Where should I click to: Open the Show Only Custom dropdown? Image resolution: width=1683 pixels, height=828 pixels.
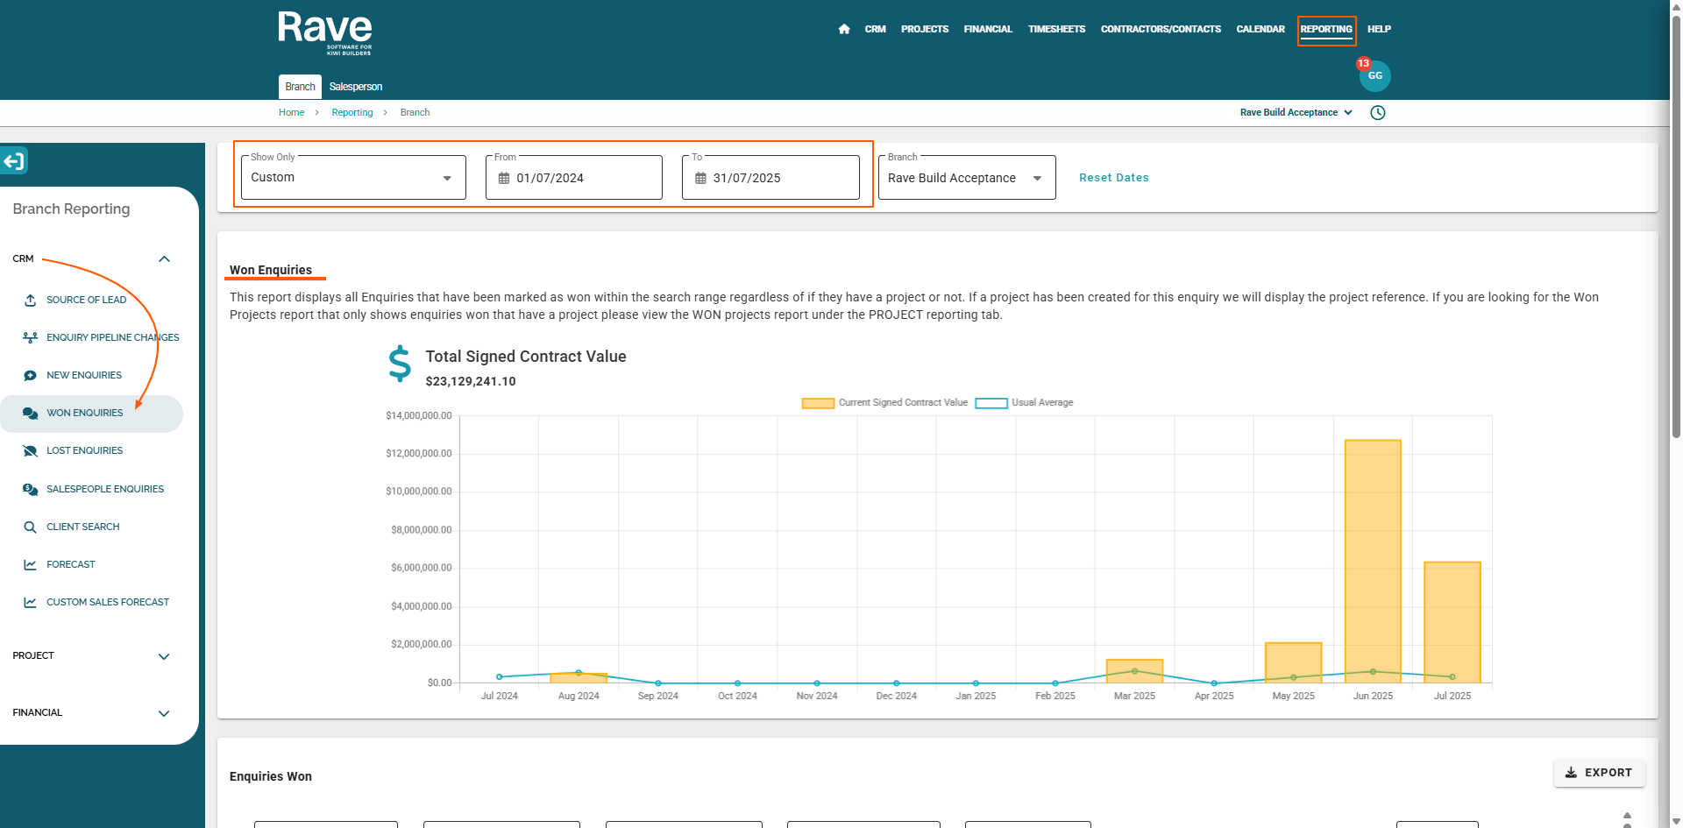[353, 178]
